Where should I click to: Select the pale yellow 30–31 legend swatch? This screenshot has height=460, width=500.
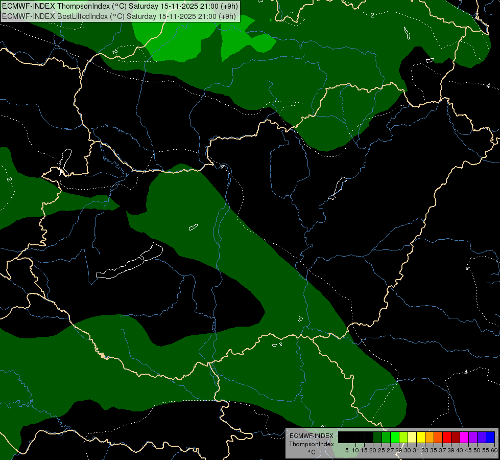coord(412,437)
